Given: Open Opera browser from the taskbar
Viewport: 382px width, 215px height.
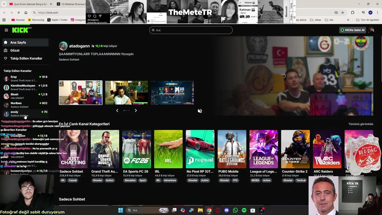Looking at the screenshot, I should tap(218, 210).
